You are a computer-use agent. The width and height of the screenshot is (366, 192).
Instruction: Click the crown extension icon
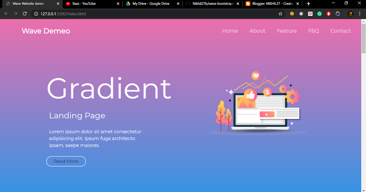pyautogui.click(x=350, y=14)
